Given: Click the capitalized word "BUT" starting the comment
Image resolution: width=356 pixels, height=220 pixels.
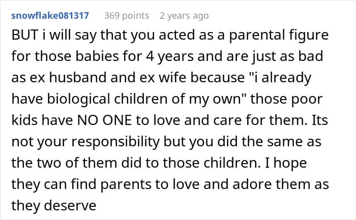Looking at the screenshot, I should 25,35.
